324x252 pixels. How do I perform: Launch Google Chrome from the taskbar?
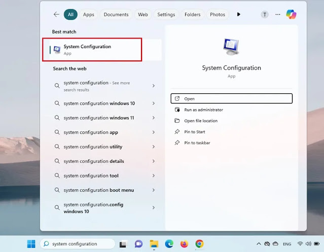click(x=199, y=244)
